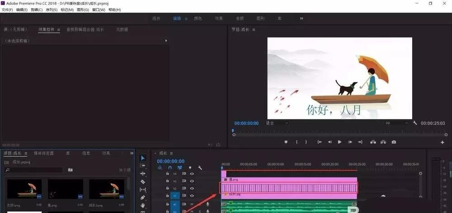
Task: Select the Pen tool
Action: click(x=143, y=198)
